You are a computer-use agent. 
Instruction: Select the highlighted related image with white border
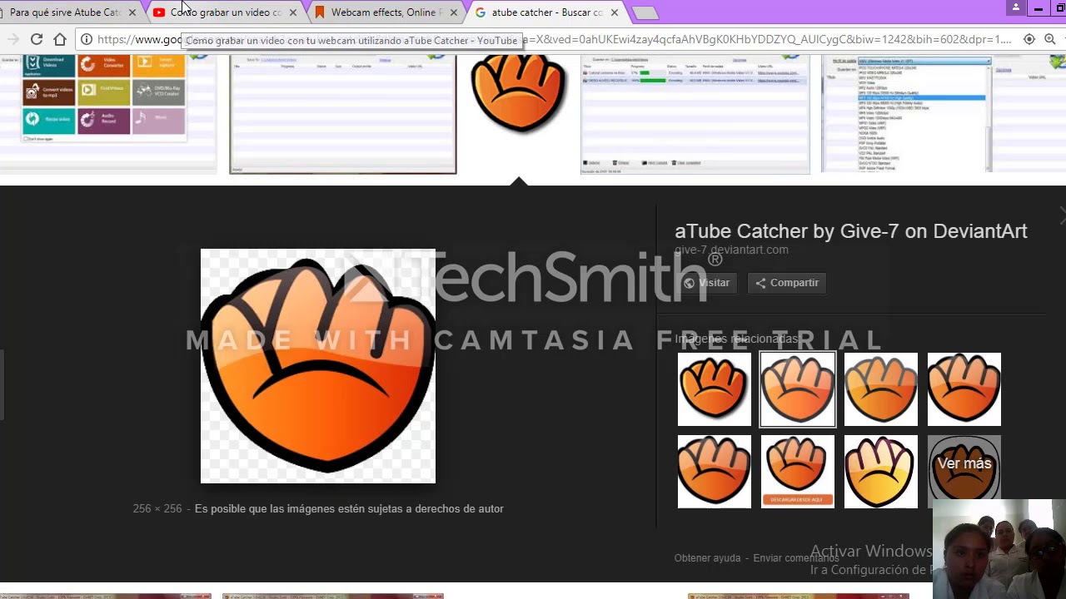coord(798,389)
